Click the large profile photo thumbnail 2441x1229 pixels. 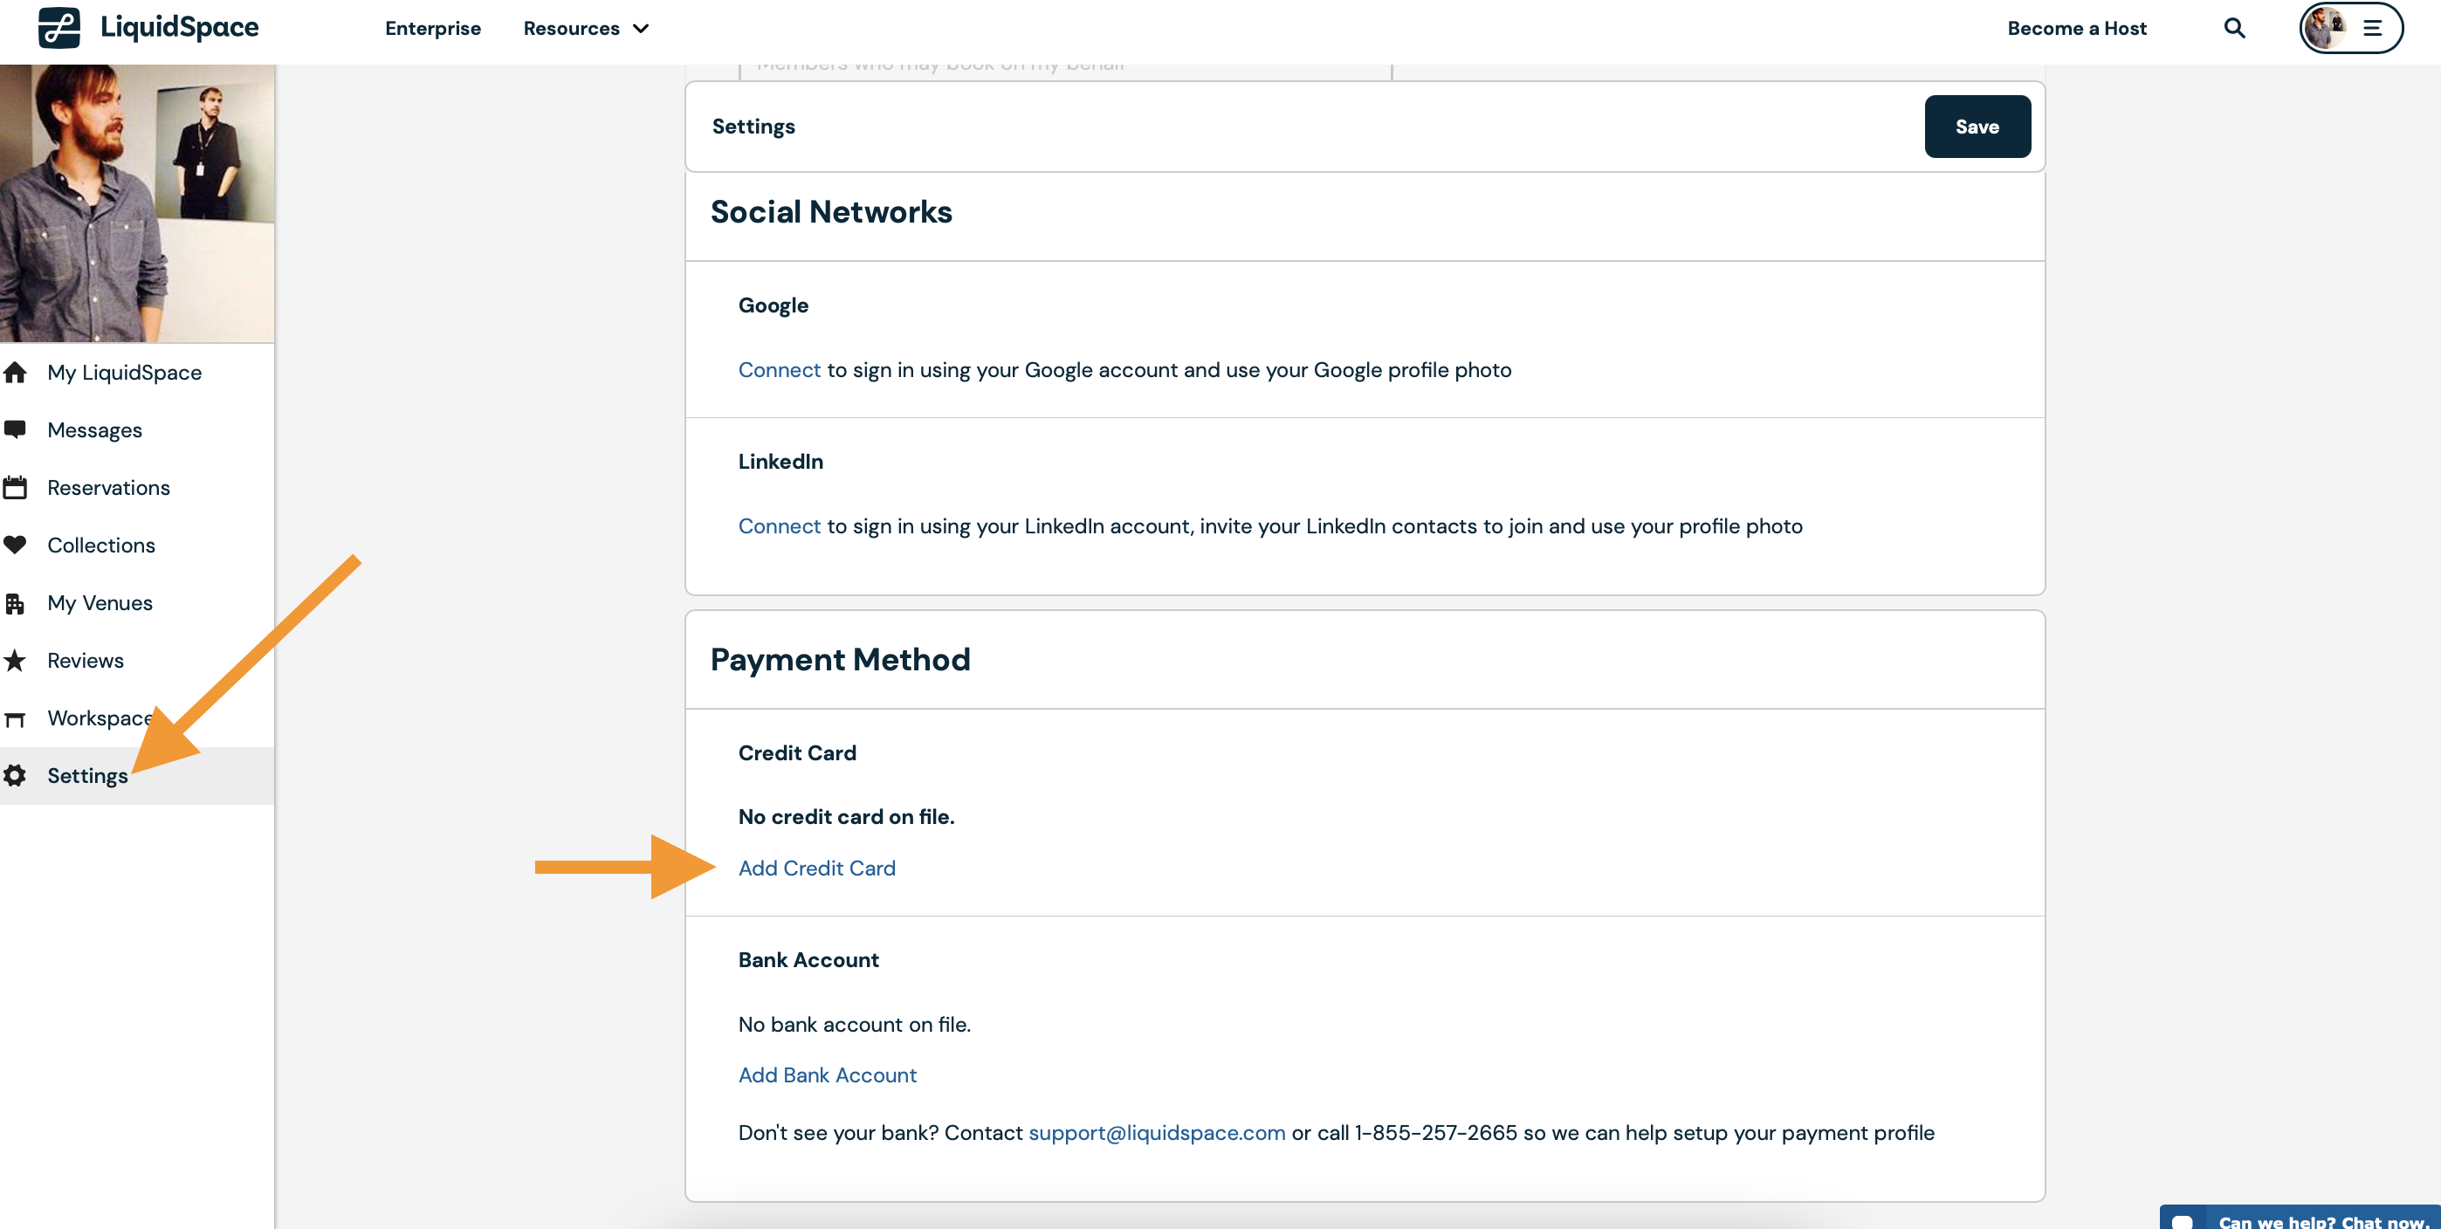(137, 203)
